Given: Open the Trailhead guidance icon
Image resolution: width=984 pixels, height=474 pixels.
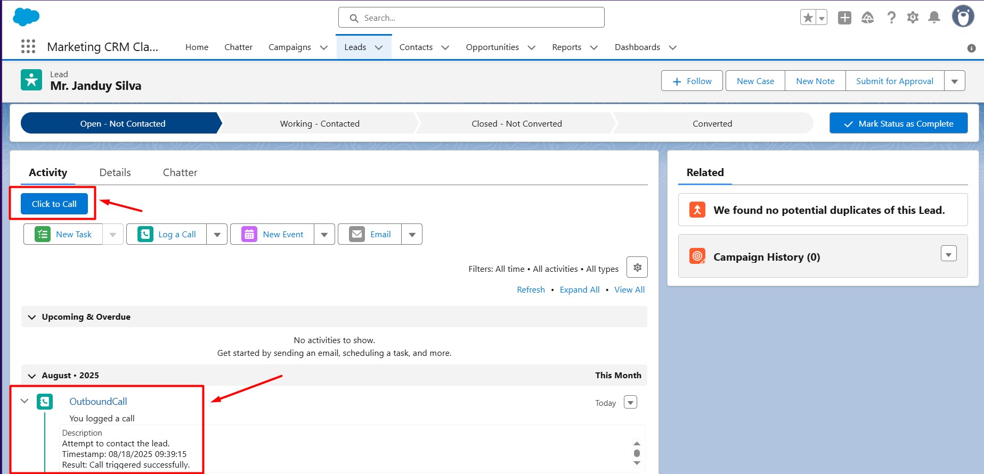Looking at the screenshot, I should tap(867, 18).
